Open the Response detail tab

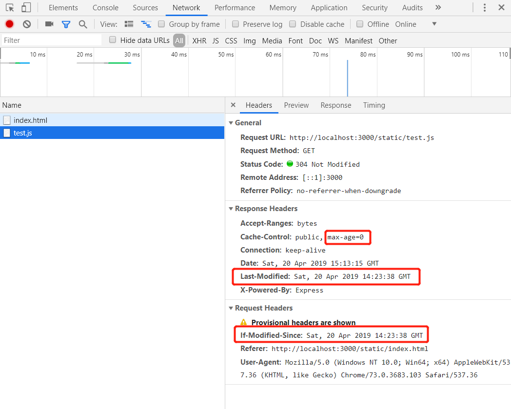(x=335, y=105)
